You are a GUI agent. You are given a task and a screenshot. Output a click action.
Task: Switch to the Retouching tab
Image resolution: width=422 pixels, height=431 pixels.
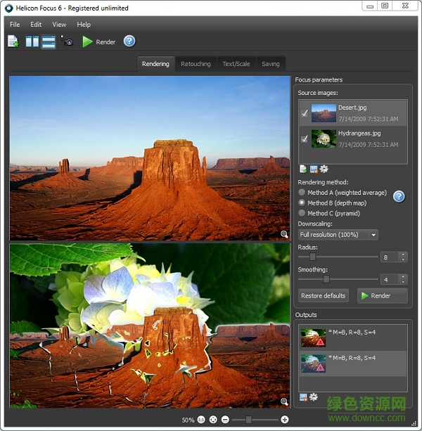196,64
